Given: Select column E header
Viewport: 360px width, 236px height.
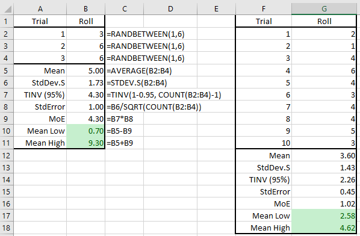Looking at the screenshot, I should tap(216, 9).
